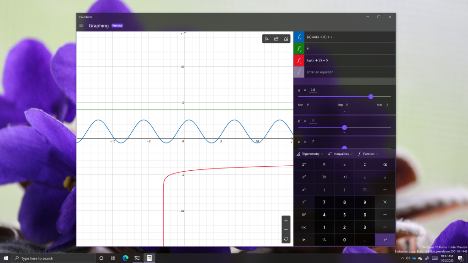
Task: Launch Microsoft Edge from taskbar
Action: coord(125,258)
